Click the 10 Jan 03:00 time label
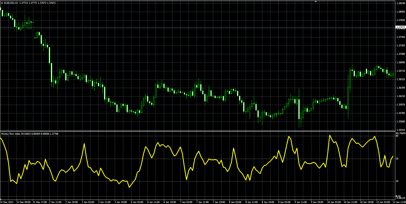 tap(334, 202)
